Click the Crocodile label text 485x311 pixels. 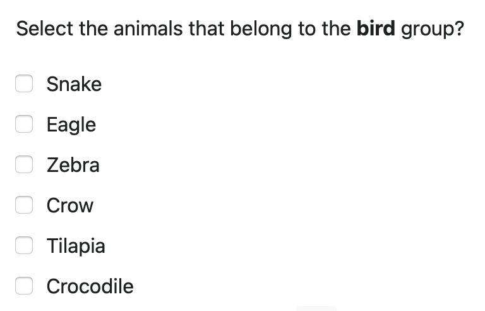(90, 286)
